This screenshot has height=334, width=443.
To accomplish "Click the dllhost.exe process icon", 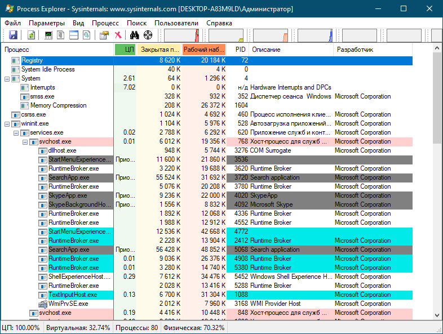I will (x=43, y=151).
